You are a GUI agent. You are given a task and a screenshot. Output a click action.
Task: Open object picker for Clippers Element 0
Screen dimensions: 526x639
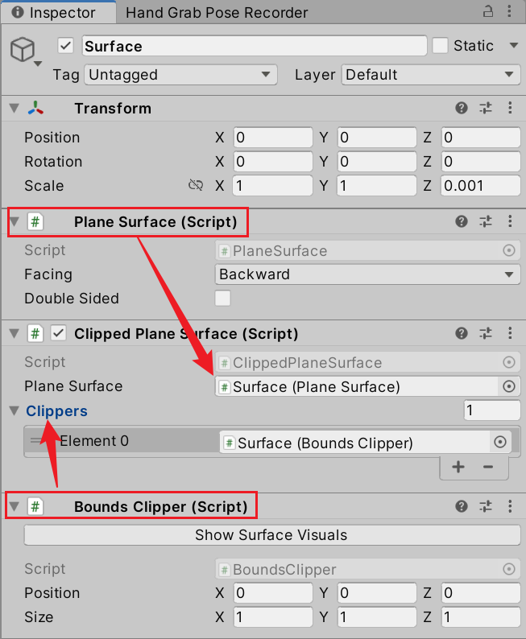[500, 442]
